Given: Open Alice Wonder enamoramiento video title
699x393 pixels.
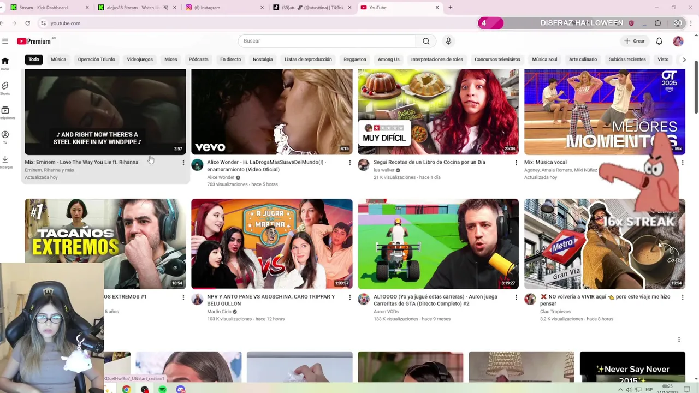Looking at the screenshot, I should (266, 165).
